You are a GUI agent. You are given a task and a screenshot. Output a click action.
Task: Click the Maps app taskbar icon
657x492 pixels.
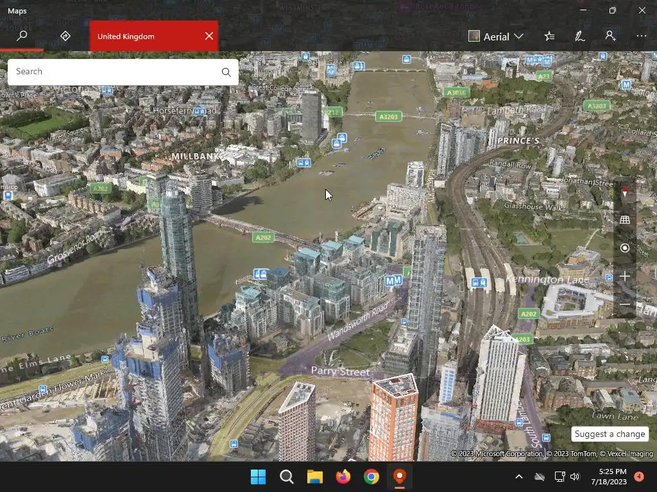click(399, 477)
